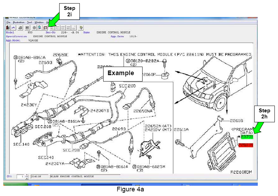Click the yellow help icon in toolbar
Image resolution: width=278 pixels, height=196 pixels.
[x=81, y=27]
